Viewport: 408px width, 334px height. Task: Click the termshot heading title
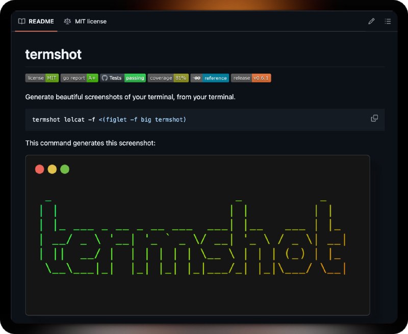click(54, 54)
